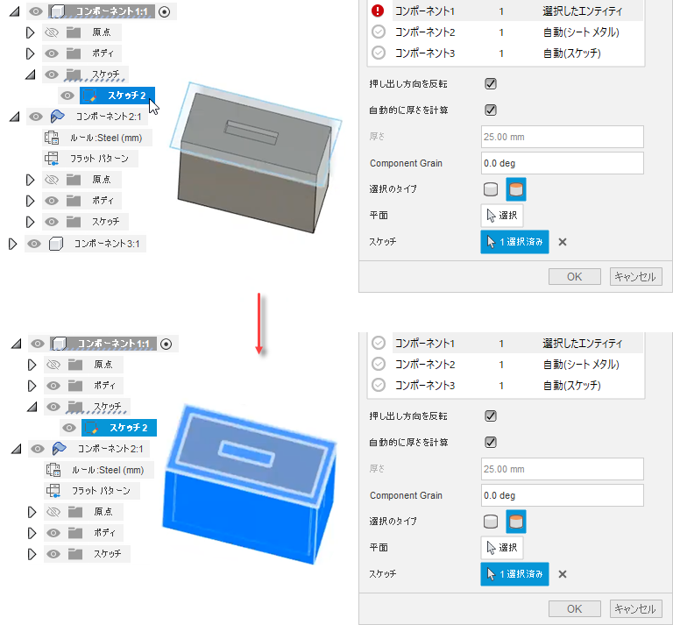Select コンポーネント3:1 row in browser

85,244
